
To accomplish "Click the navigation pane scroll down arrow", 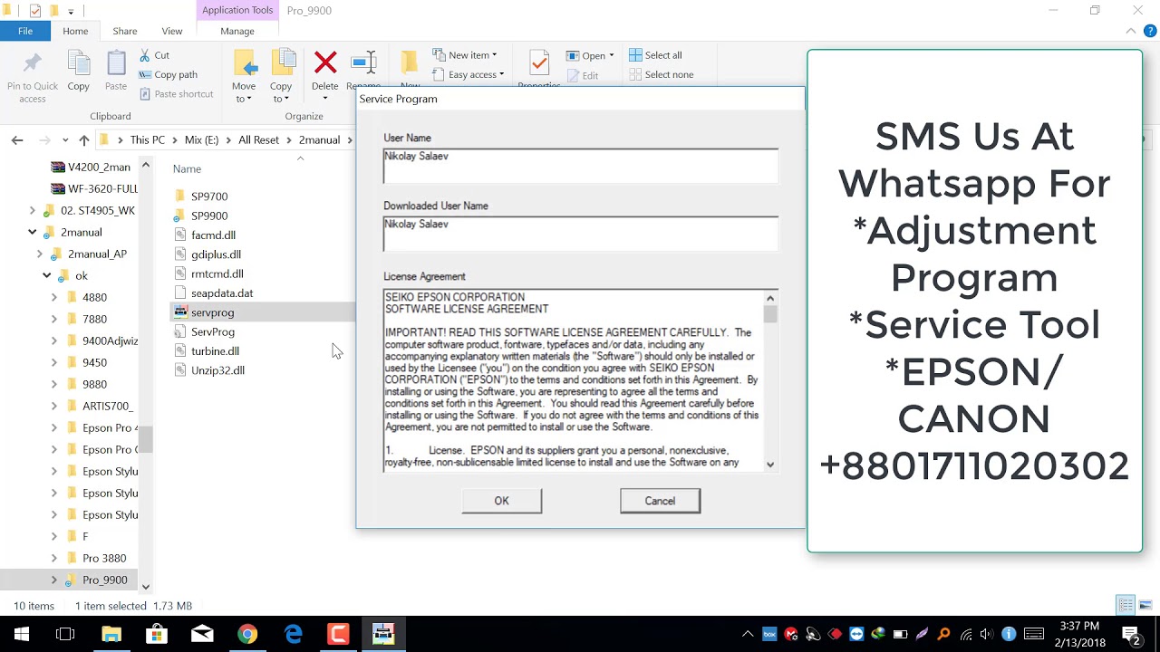I will tap(145, 587).
